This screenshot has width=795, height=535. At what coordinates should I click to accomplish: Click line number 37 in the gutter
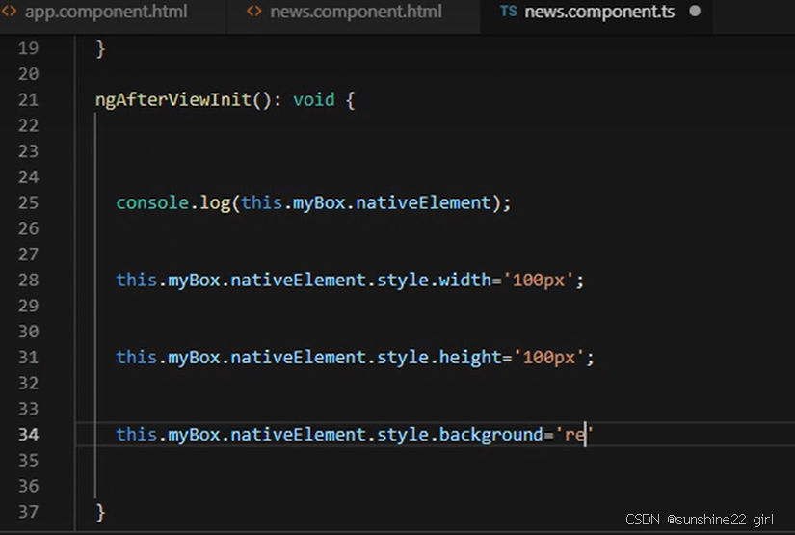click(x=28, y=512)
